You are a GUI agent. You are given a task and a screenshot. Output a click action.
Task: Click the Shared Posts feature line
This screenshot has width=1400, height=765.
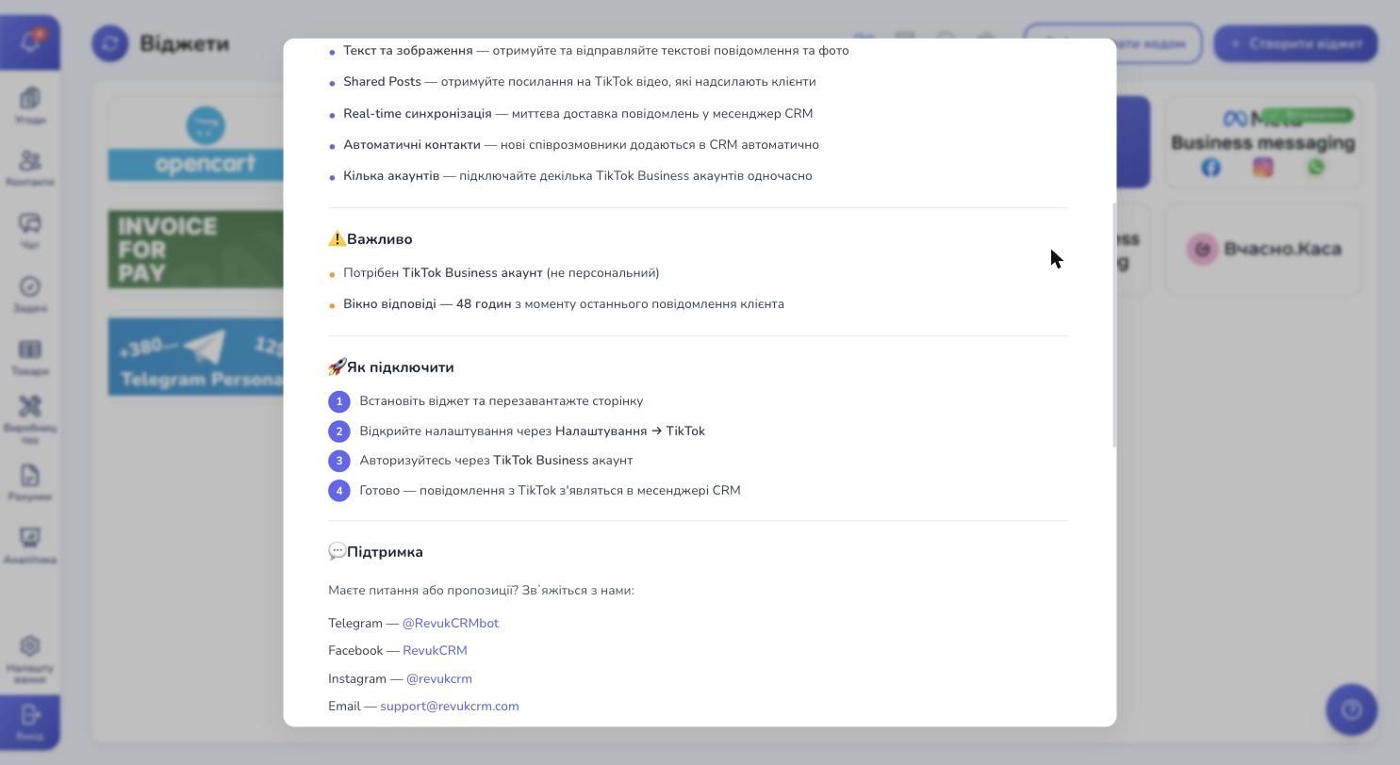point(579,82)
